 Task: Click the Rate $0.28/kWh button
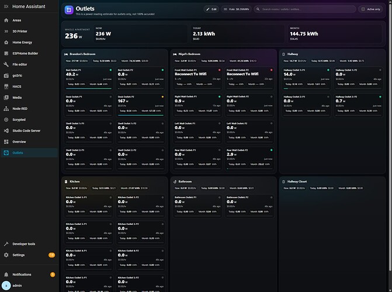coord(236,9)
